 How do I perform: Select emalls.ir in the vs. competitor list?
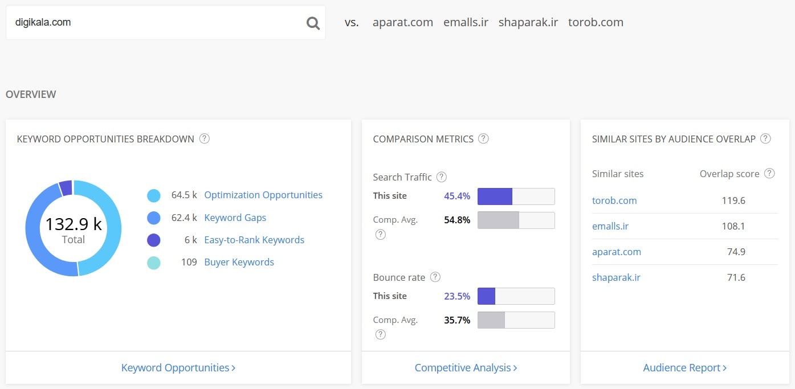tap(466, 22)
